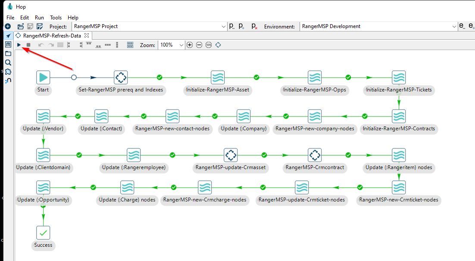Open the file explorer perspective

coord(8,53)
